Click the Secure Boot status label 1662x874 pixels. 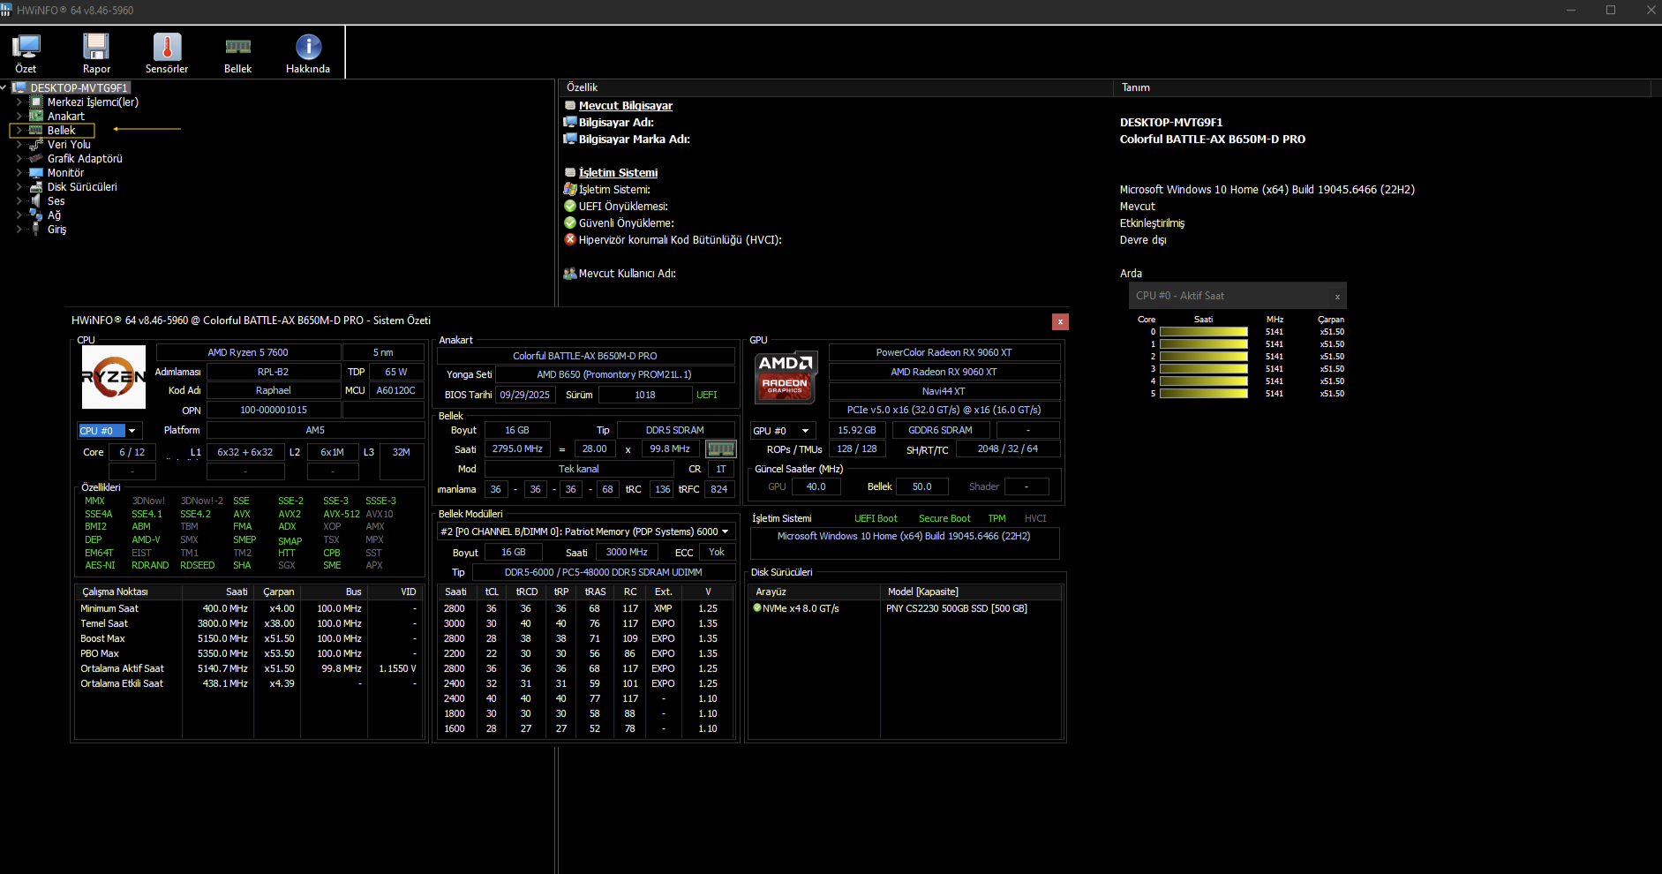944,518
